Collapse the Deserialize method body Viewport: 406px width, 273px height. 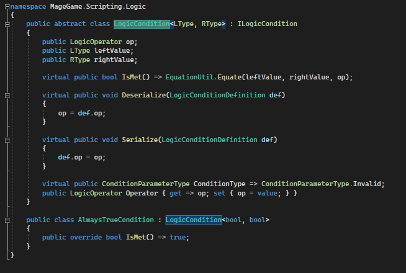click(6, 96)
